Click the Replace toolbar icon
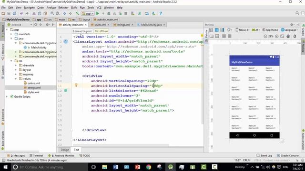The height and width of the screenshot is (171, 305). (58, 14)
